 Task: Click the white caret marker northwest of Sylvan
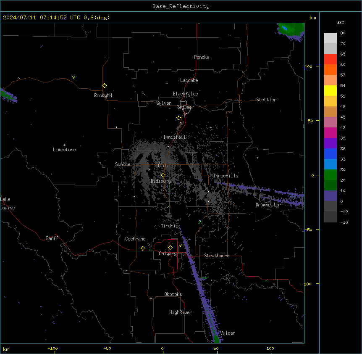point(144,94)
